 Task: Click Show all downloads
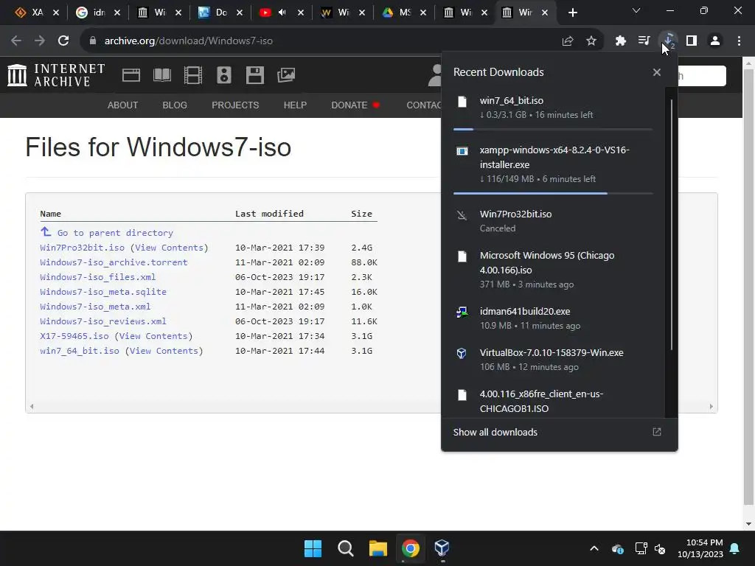[495, 432]
